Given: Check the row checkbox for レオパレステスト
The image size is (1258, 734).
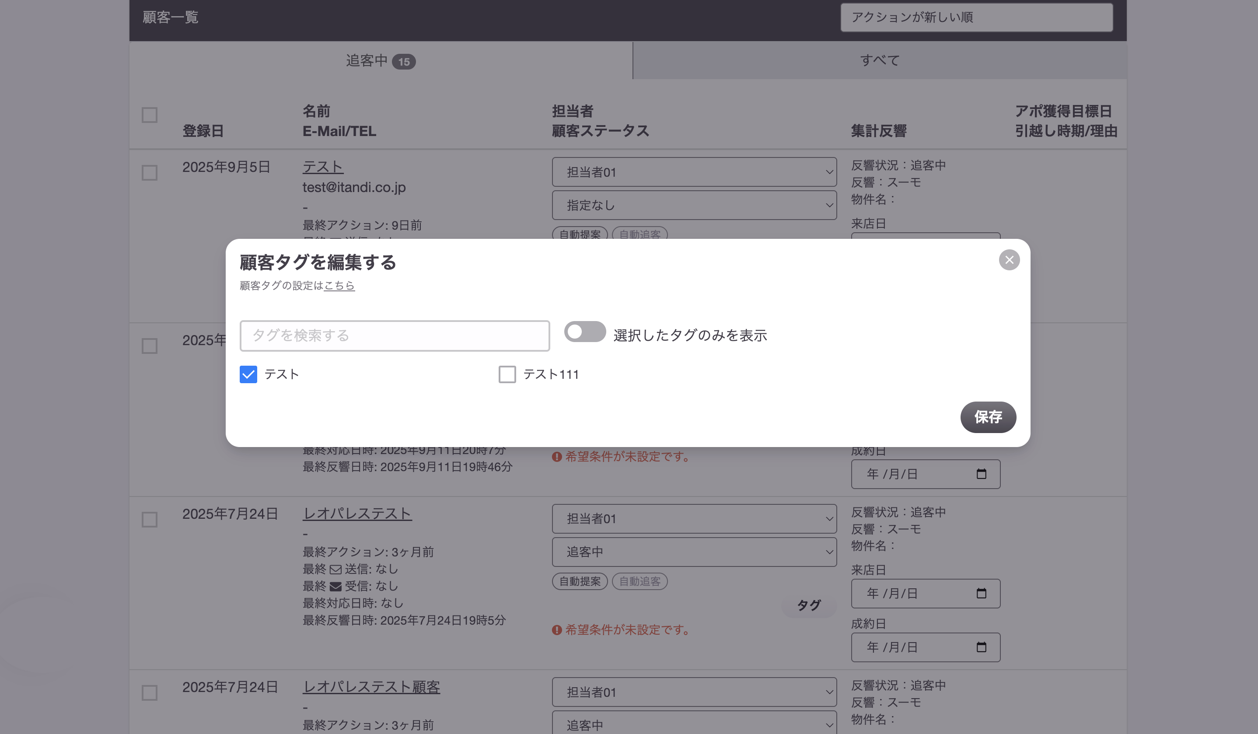Looking at the screenshot, I should click(149, 519).
